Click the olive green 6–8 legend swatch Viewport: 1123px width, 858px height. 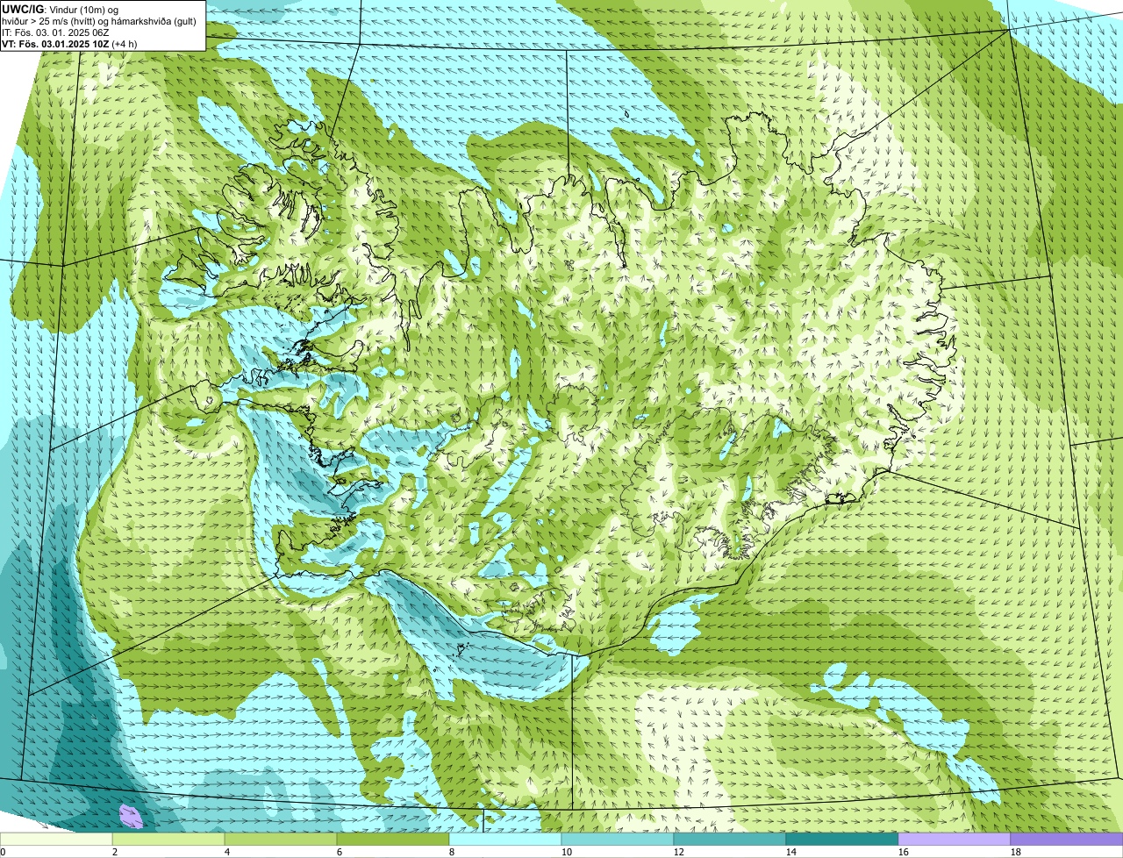point(393,840)
